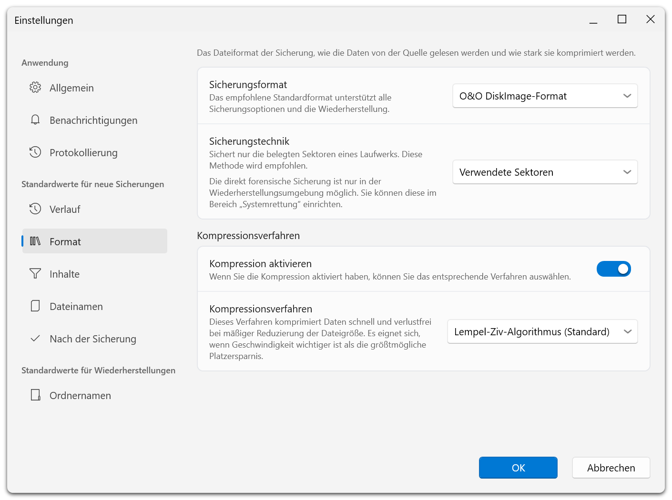Select the Format sidebar entry
672x500 pixels.
[x=95, y=241]
